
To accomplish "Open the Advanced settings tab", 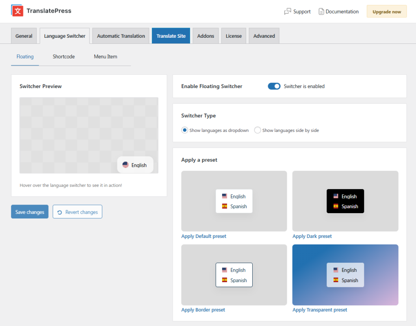I will coord(264,36).
